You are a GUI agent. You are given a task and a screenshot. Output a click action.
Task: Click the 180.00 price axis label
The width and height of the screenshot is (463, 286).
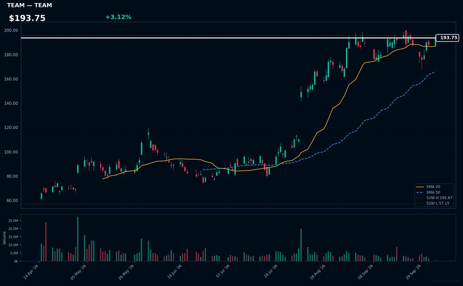[x=11, y=55]
